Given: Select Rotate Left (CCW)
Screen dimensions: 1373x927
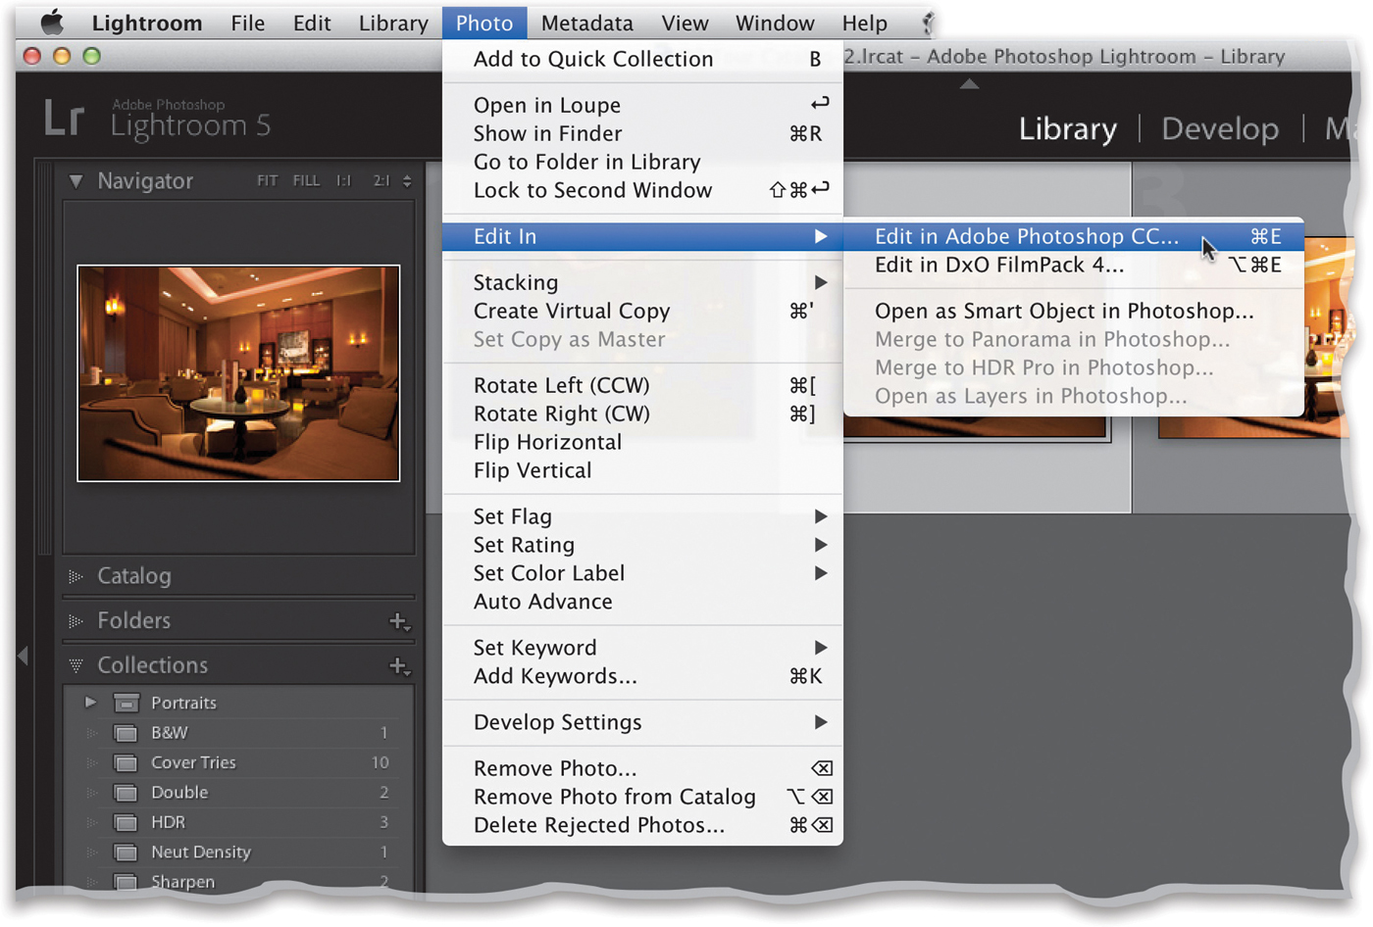Looking at the screenshot, I should click(x=642, y=385).
